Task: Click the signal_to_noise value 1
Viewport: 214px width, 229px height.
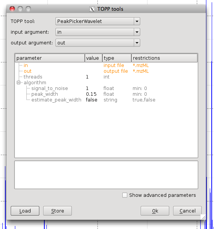Action: click(x=87, y=88)
